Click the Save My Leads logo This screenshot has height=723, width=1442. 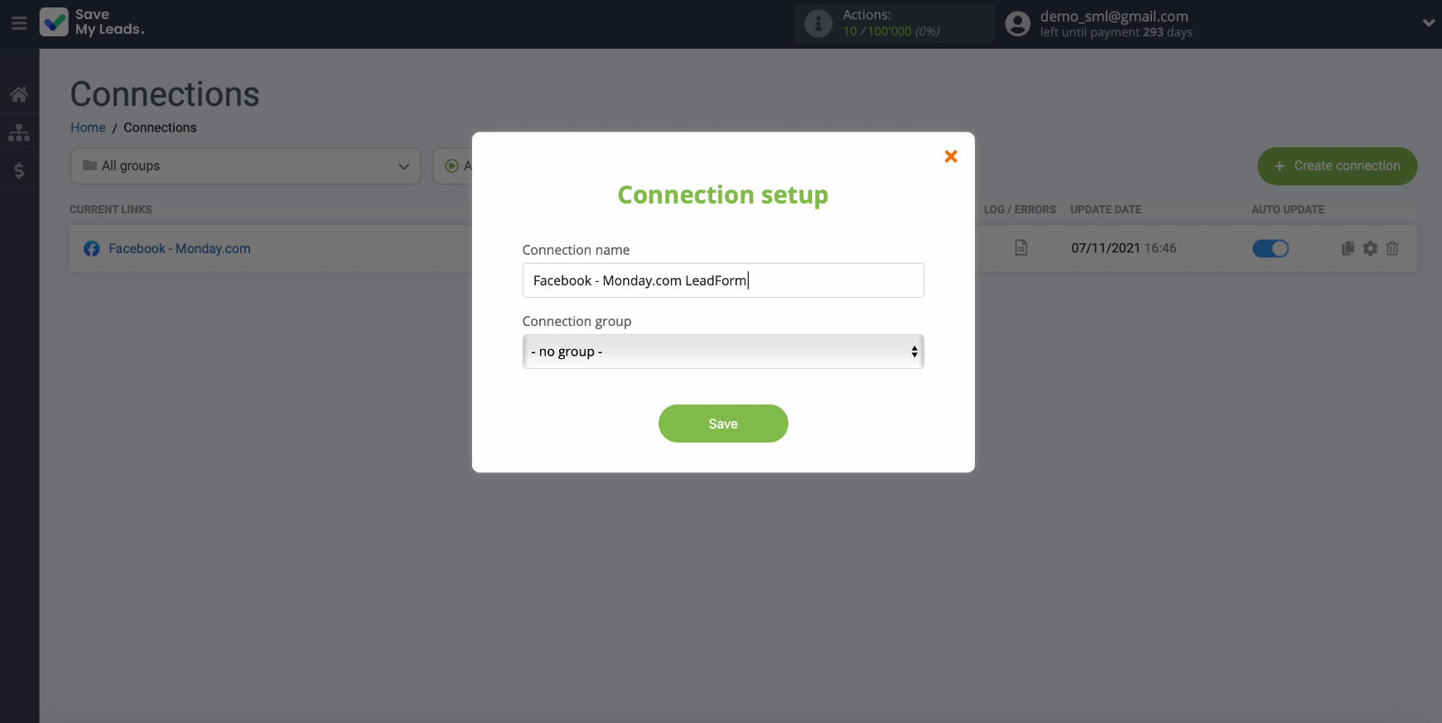91,22
